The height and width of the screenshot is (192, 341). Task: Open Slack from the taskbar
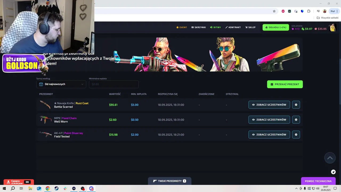coord(65,189)
